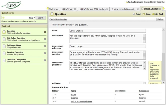Viewport: 166px width, 105px height.
Task: Click the Change Identity link
Action: tap(150, 2)
